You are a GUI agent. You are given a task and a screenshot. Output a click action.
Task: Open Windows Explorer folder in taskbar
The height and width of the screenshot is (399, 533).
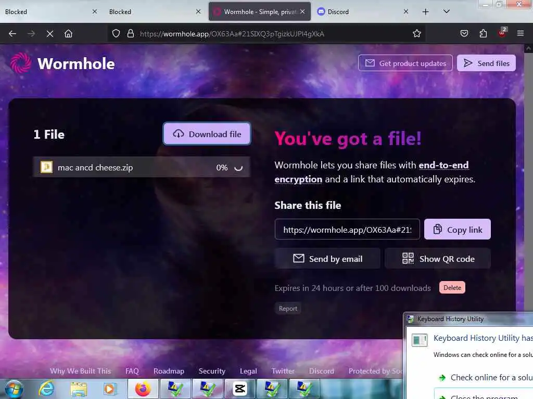(x=79, y=389)
